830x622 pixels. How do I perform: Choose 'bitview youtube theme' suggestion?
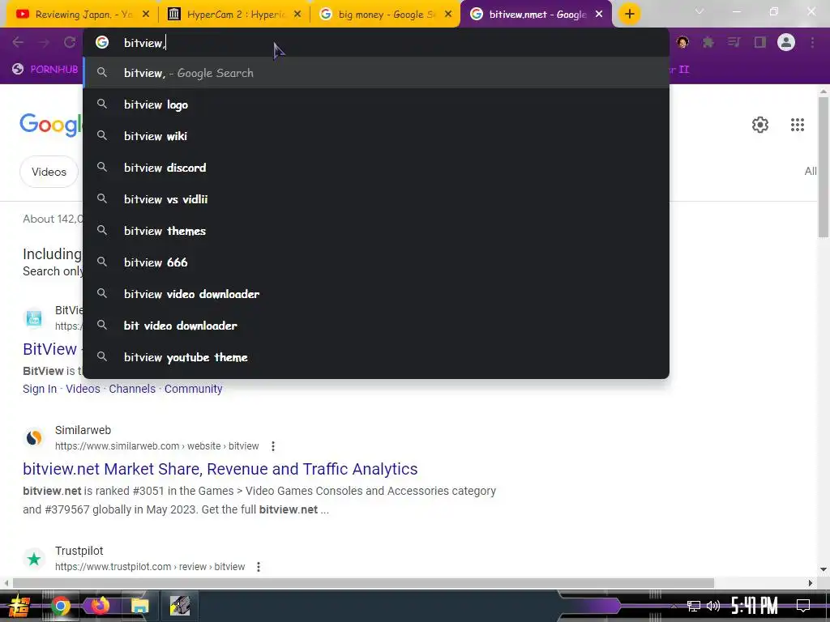click(376, 357)
